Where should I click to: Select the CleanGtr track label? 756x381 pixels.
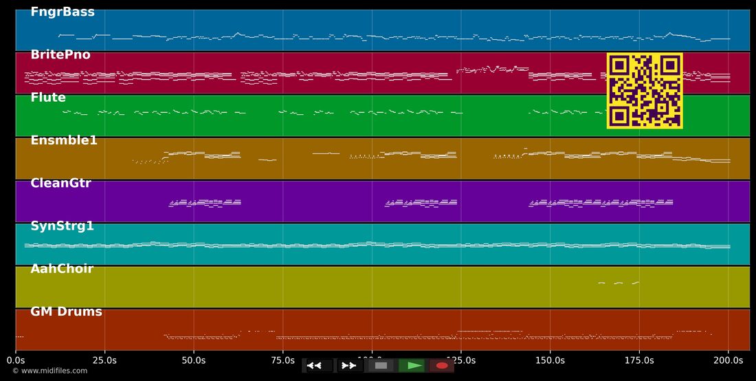tap(60, 183)
